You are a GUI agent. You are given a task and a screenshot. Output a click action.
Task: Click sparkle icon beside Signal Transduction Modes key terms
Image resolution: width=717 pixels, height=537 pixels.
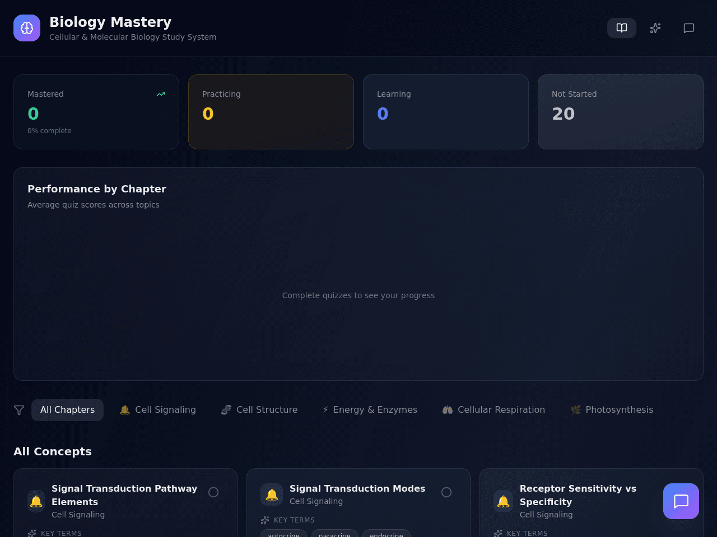pos(265,520)
